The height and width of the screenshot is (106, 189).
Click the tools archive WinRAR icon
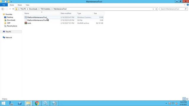tap(26, 23)
